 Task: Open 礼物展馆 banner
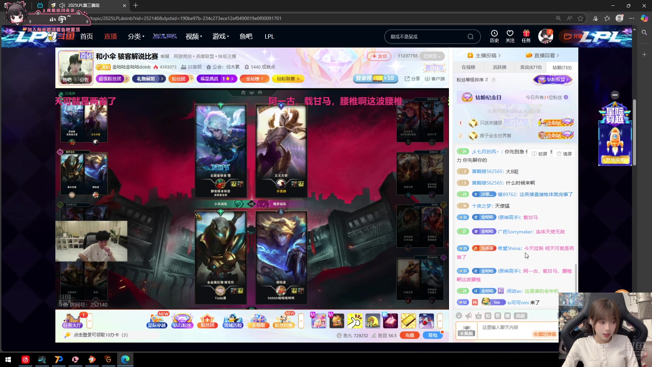tap(149, 79)
